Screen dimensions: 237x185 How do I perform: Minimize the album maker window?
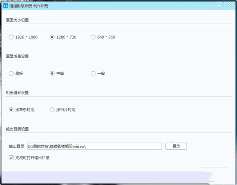(x=219, y=5)
